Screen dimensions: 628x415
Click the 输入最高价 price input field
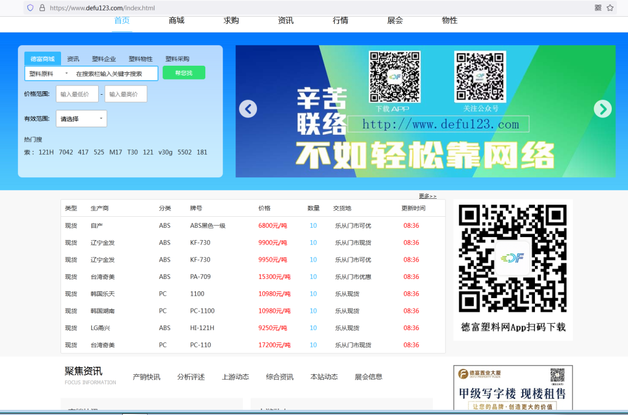tap(126, 94)
